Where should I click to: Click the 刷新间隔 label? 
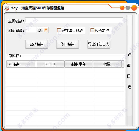[16, 31]
